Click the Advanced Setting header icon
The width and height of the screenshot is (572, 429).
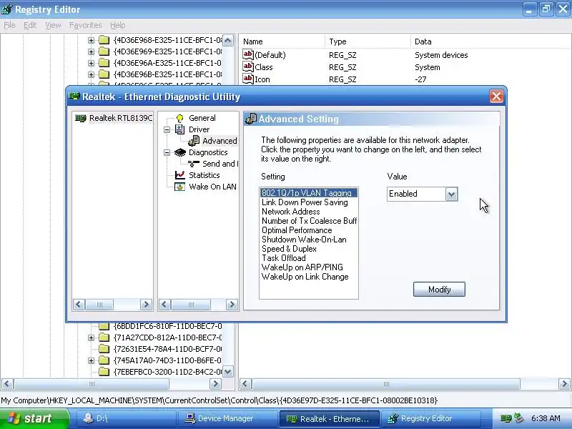[x=251, y=119]
